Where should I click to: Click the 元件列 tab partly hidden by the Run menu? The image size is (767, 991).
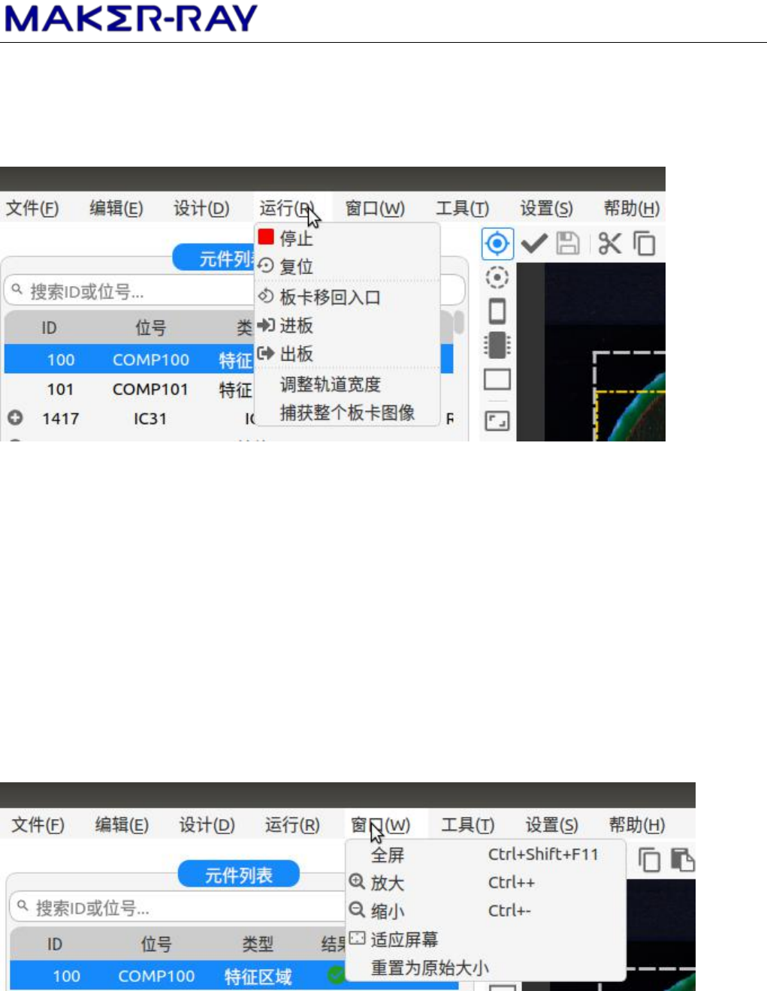point(215,258)
